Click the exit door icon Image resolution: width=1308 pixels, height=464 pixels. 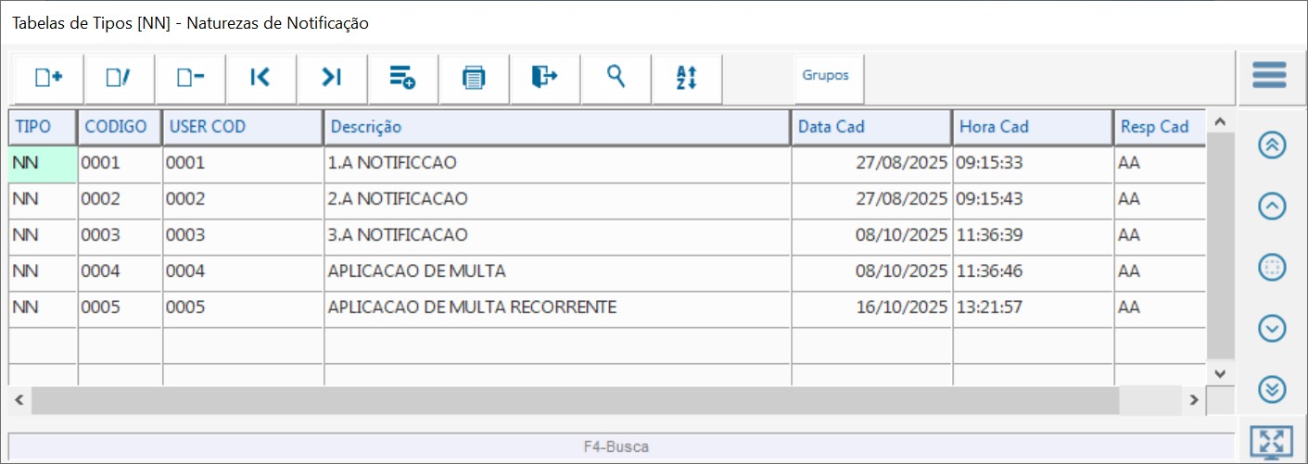[544, 78]
